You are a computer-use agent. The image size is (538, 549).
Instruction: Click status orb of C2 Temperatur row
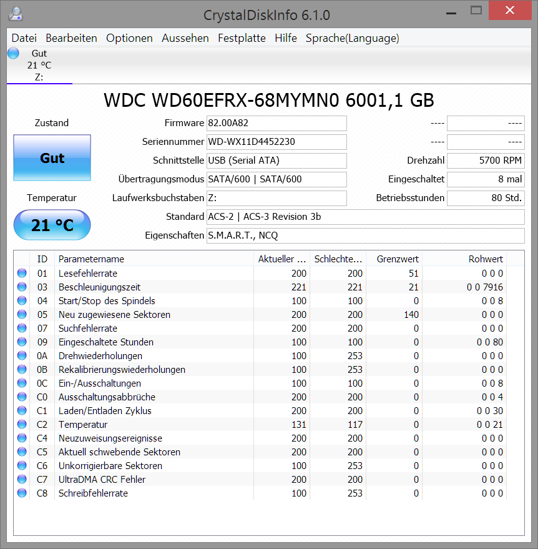click(x=22, y=424)
